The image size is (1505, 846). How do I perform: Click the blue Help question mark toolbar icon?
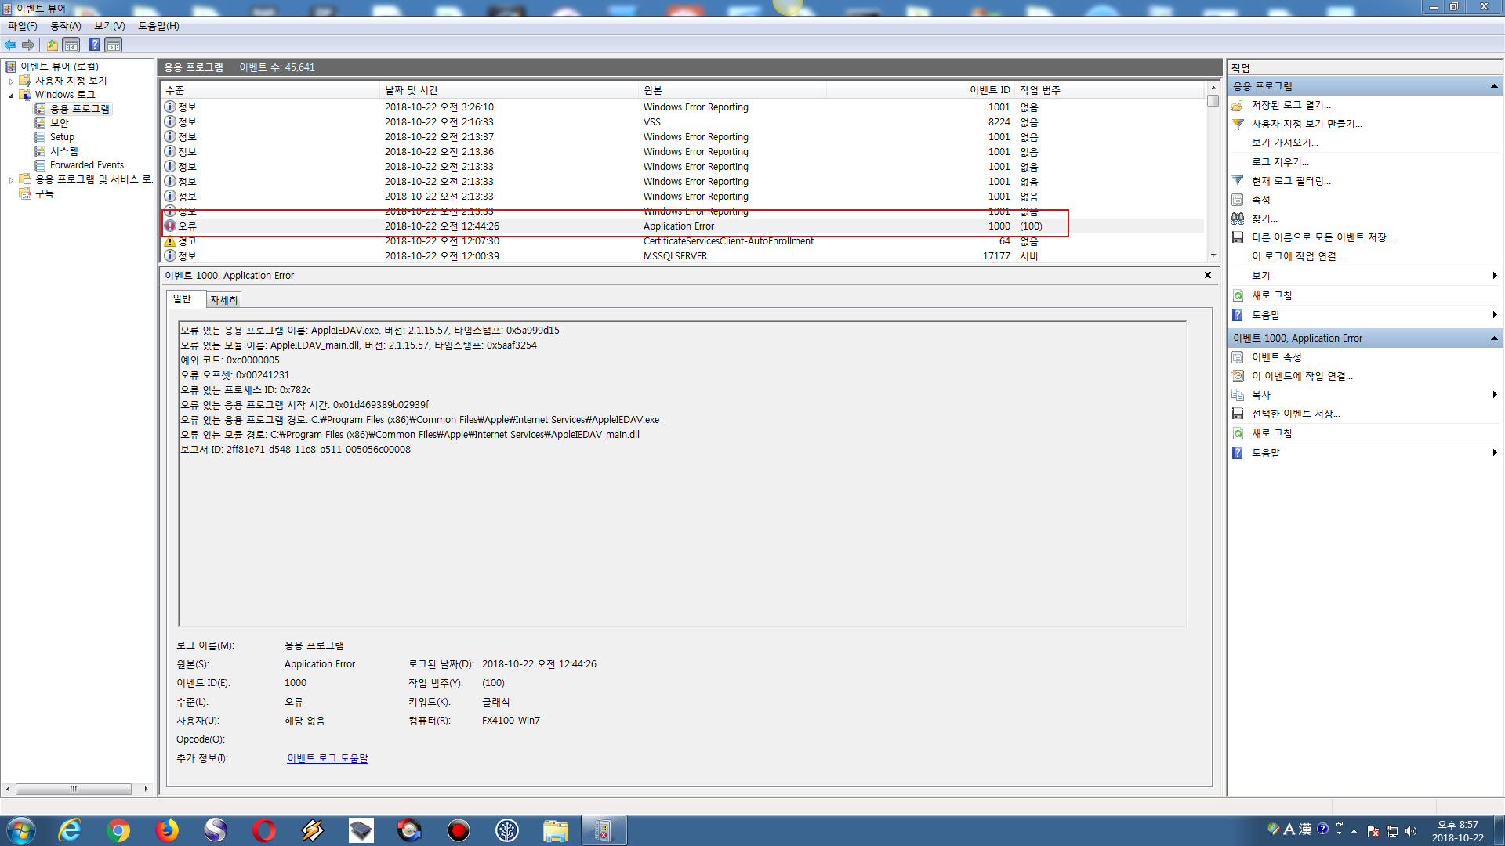click(94, 45)
